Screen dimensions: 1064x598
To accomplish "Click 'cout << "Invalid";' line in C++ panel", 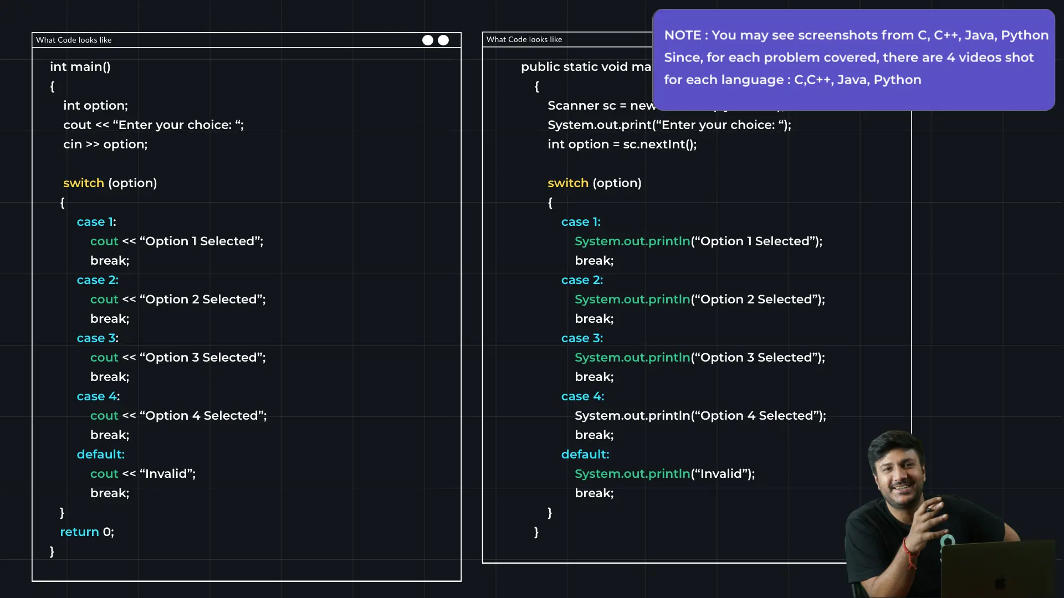I will click(143, 474).
